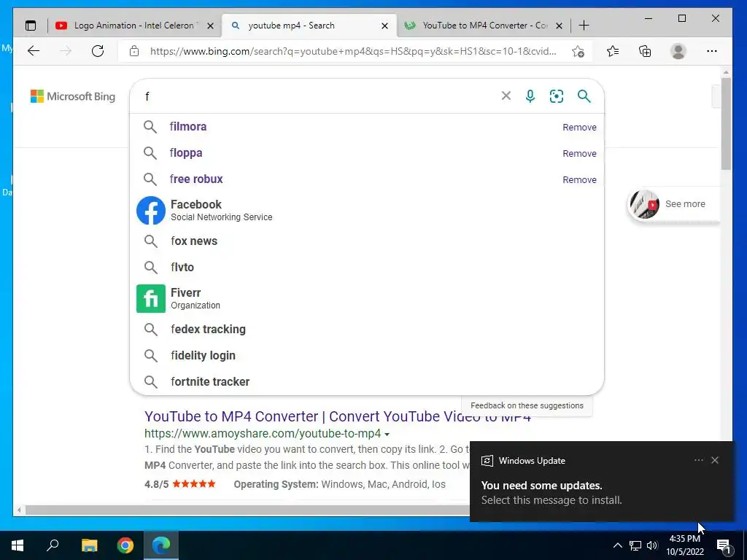The width and height of the screenshot is (747, 560).
Task: Open the Windows Start menu
Action: [x=18, y=545]
